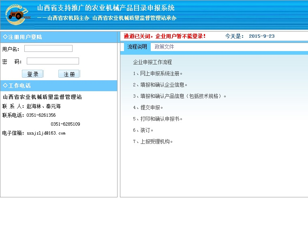
Task: Switch to the 流程说明 tab
Action: click(x=137, y=47)
